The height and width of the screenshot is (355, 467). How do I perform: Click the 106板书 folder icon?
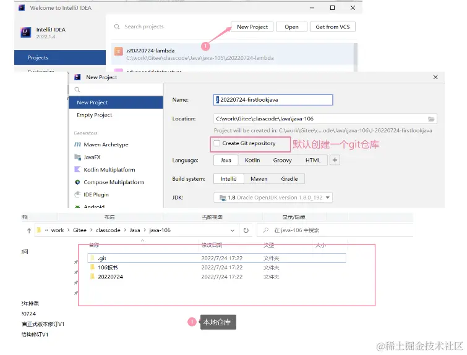pos(92,267)
